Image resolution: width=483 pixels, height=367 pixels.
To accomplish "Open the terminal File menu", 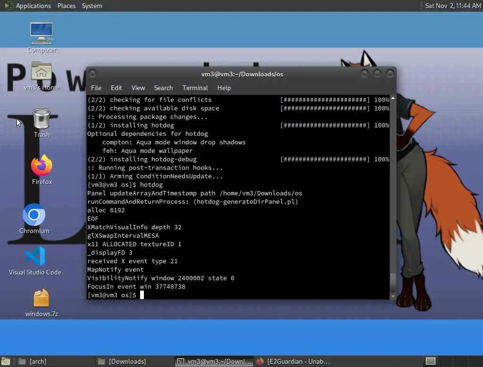I will (x=96, y=88).
